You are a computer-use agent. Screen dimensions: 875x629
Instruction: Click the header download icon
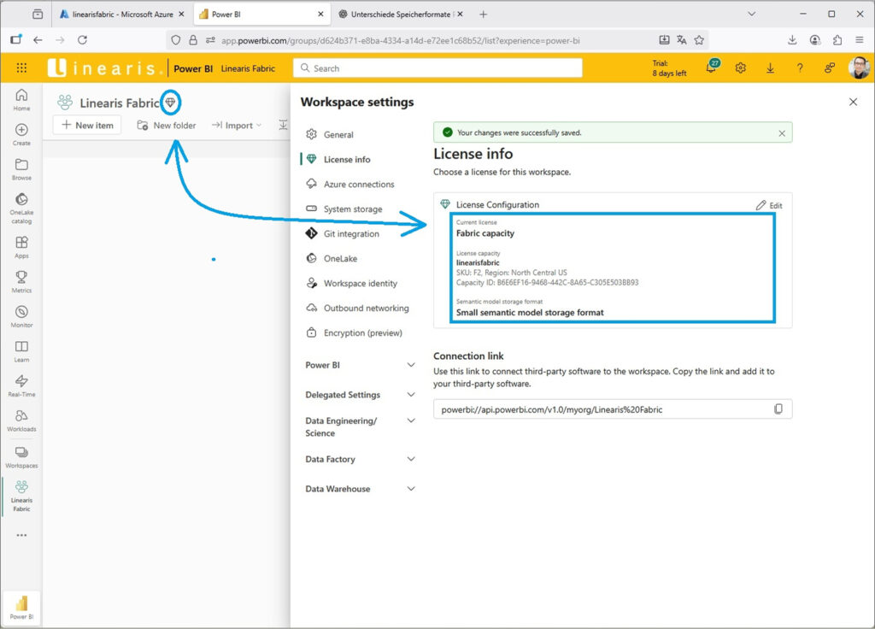click(x=770, y=68)
